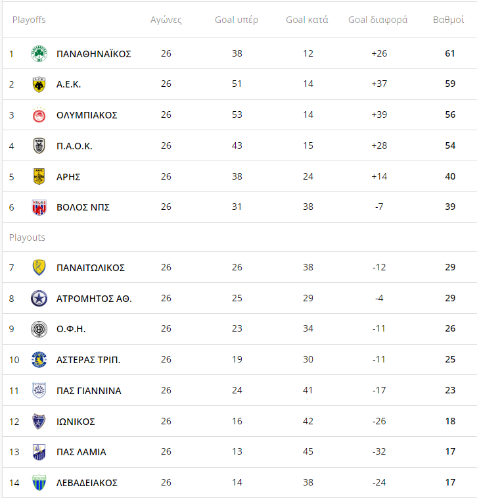The width and height of the screenshot is (477, 498).
Task: Open the ΠΑΣ ΓΙΑΝΝΙΝΑ team name link
Action: click(x=89, y=391)
